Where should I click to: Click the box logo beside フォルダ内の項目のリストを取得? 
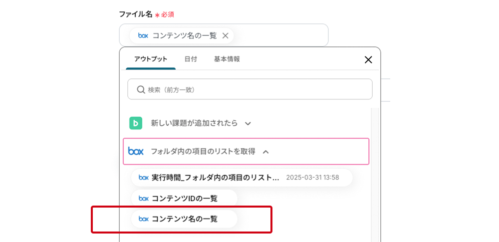[x=136, y=151]
